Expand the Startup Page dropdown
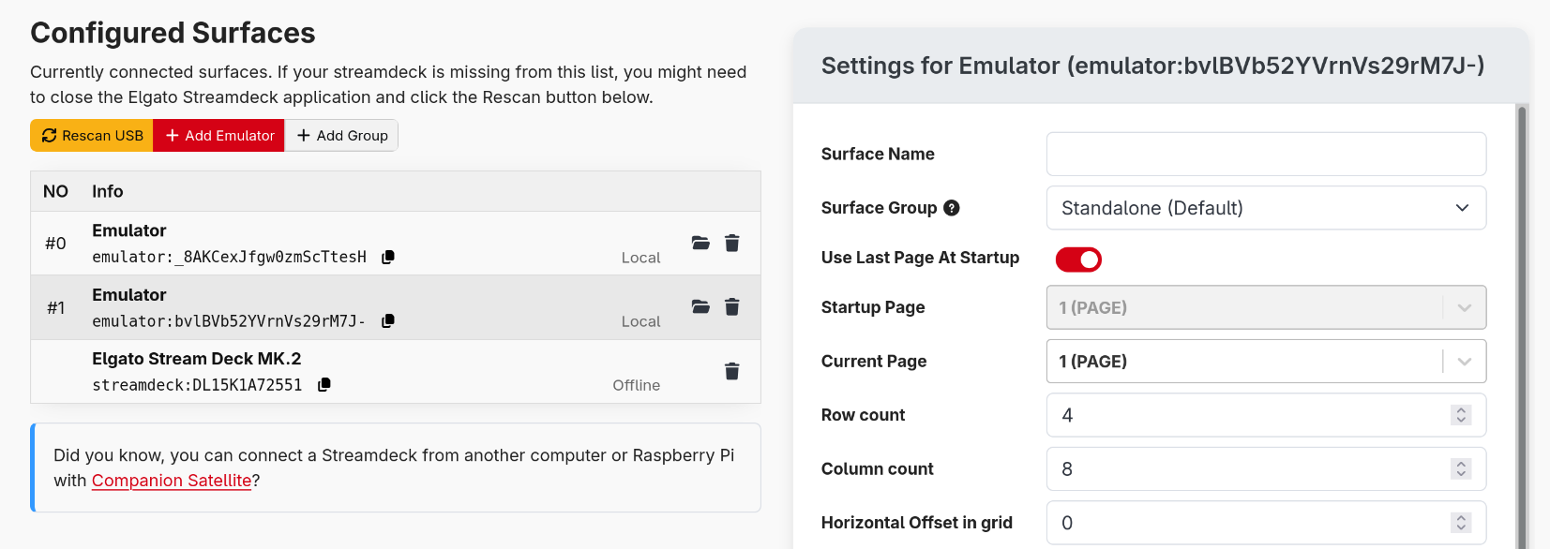 coord(1464,307)
